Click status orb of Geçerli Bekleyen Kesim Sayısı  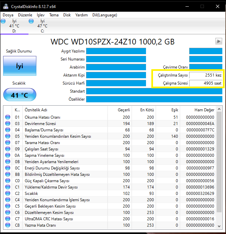click(x=8, y=206)
